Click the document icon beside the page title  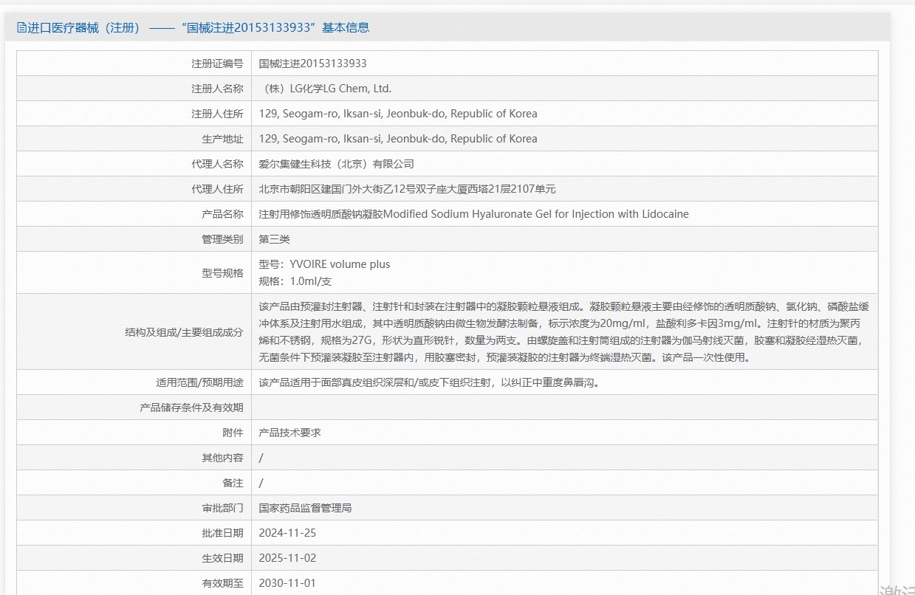pos(21,28)
